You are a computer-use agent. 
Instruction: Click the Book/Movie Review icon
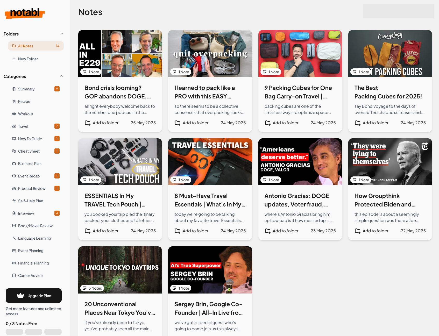pos(14,226)
